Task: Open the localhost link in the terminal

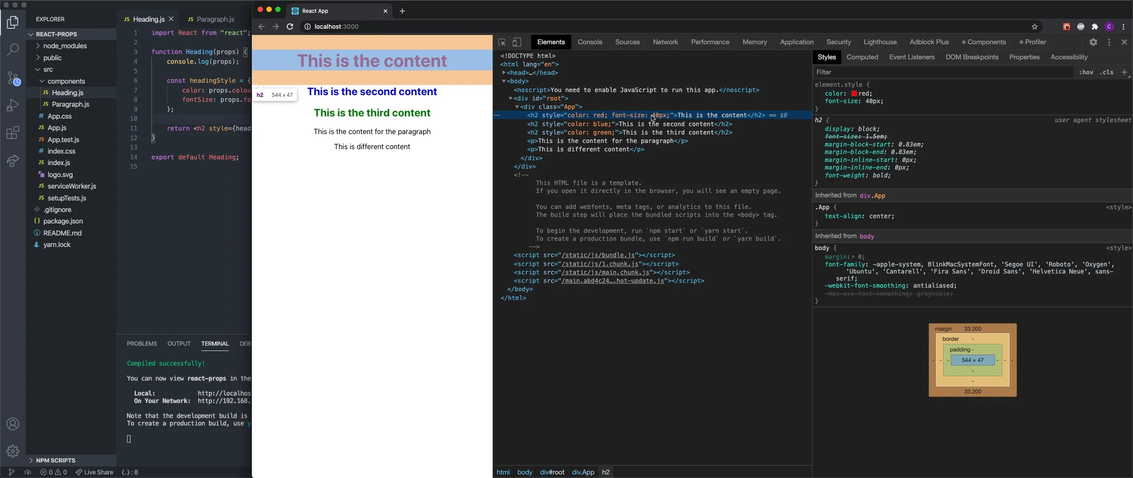Action: pos(224,393)
